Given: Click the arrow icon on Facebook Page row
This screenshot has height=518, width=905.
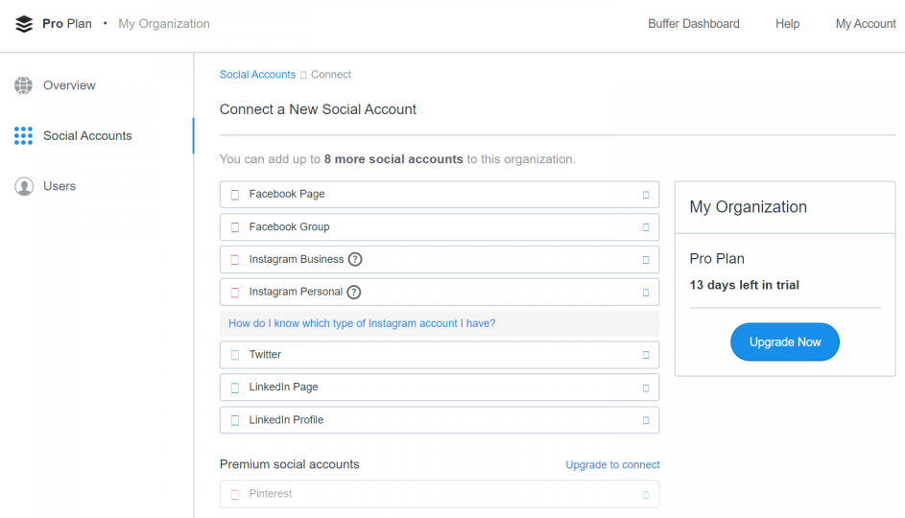Looking at the screenshot, I should click(645, 195).
